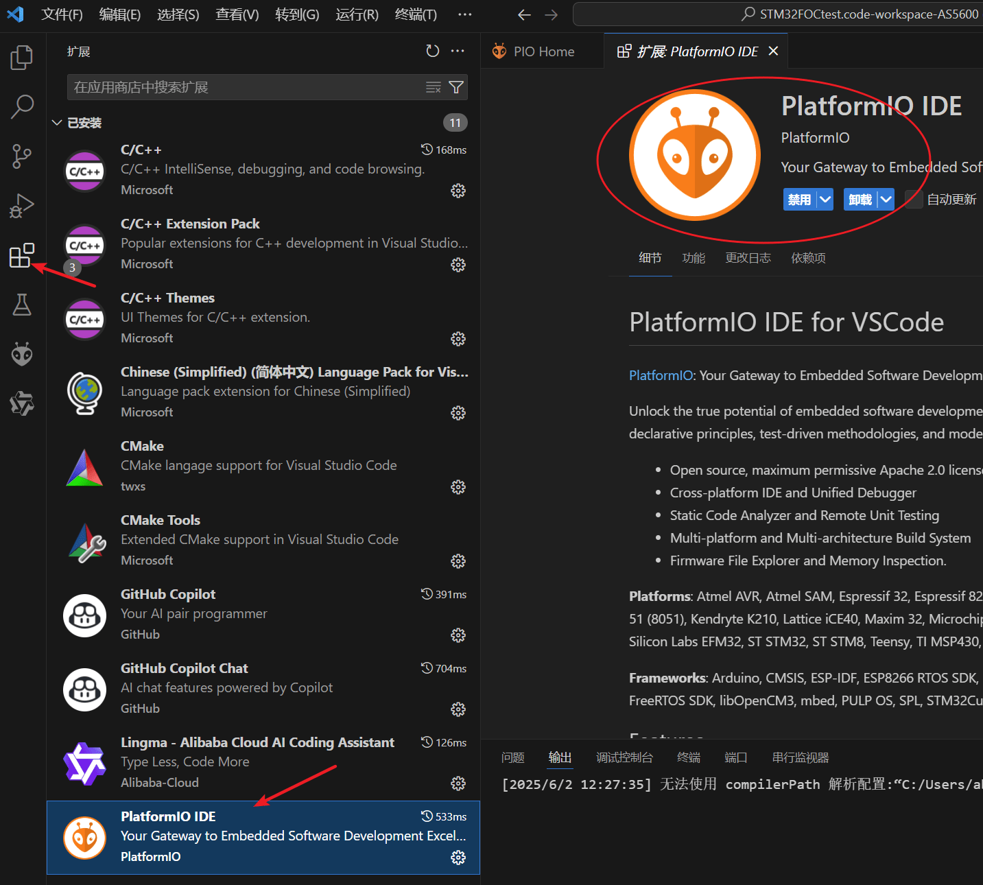This screenshot has width=983, height=885.
Task: Select the CMake Tools extension
Action: (263, 541)
